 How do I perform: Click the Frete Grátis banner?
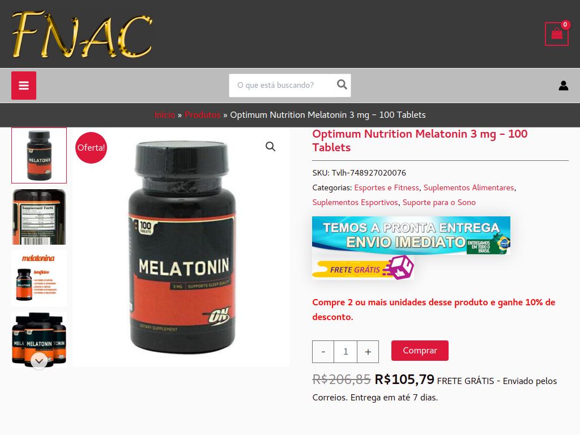point(363,268)
